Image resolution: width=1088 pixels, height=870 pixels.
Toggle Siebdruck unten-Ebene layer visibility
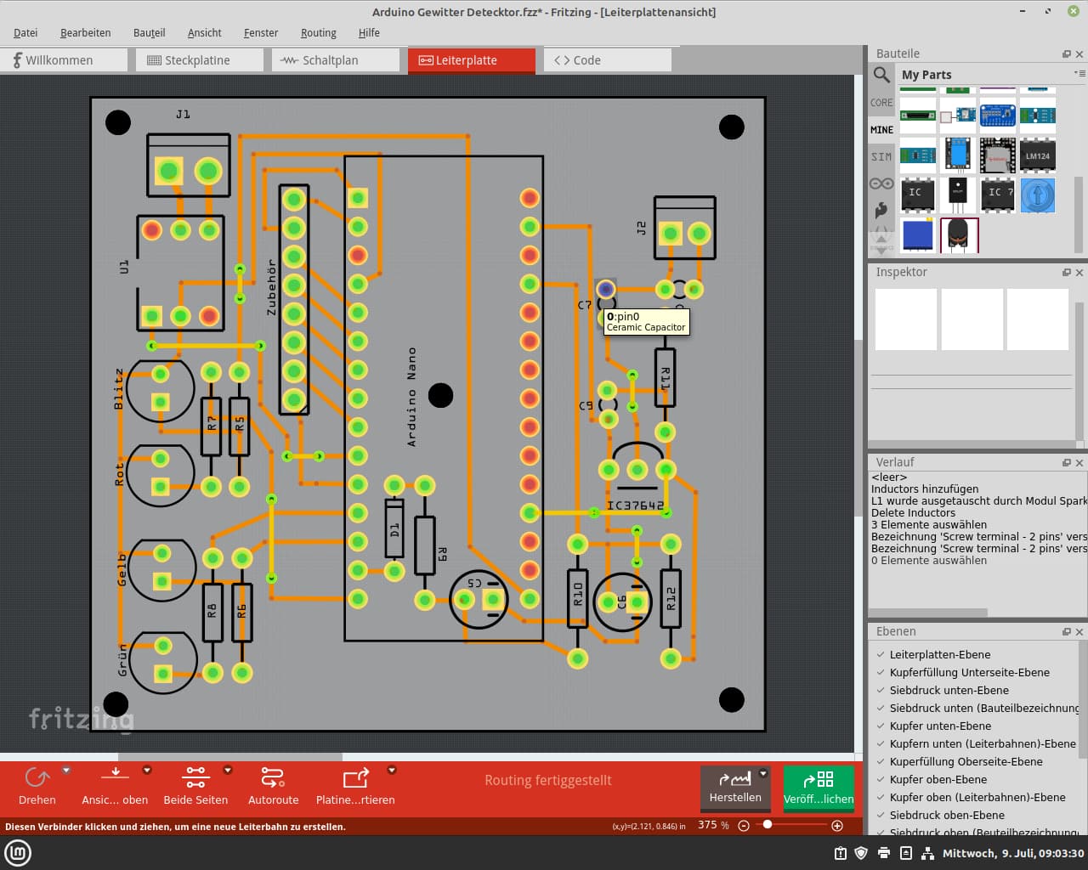pyautogui.click(x=881, y=691)
